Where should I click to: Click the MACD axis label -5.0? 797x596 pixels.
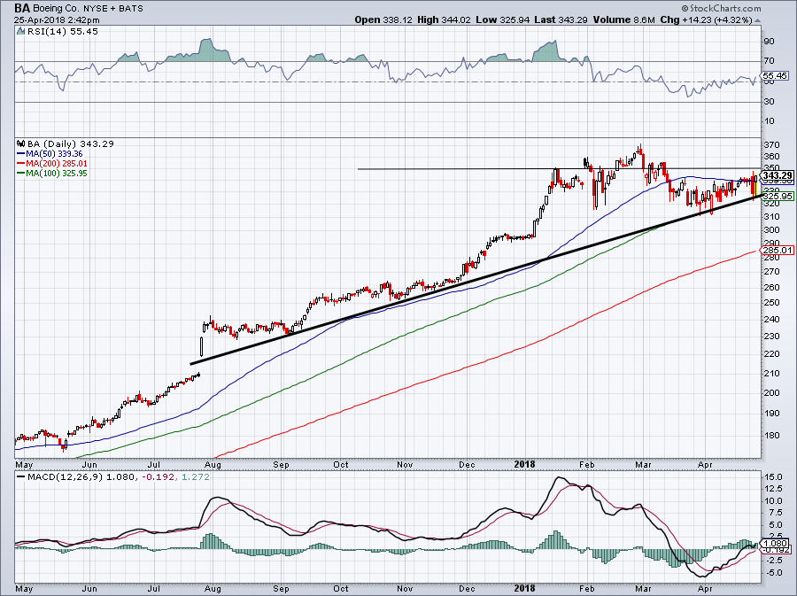(773, 573)
